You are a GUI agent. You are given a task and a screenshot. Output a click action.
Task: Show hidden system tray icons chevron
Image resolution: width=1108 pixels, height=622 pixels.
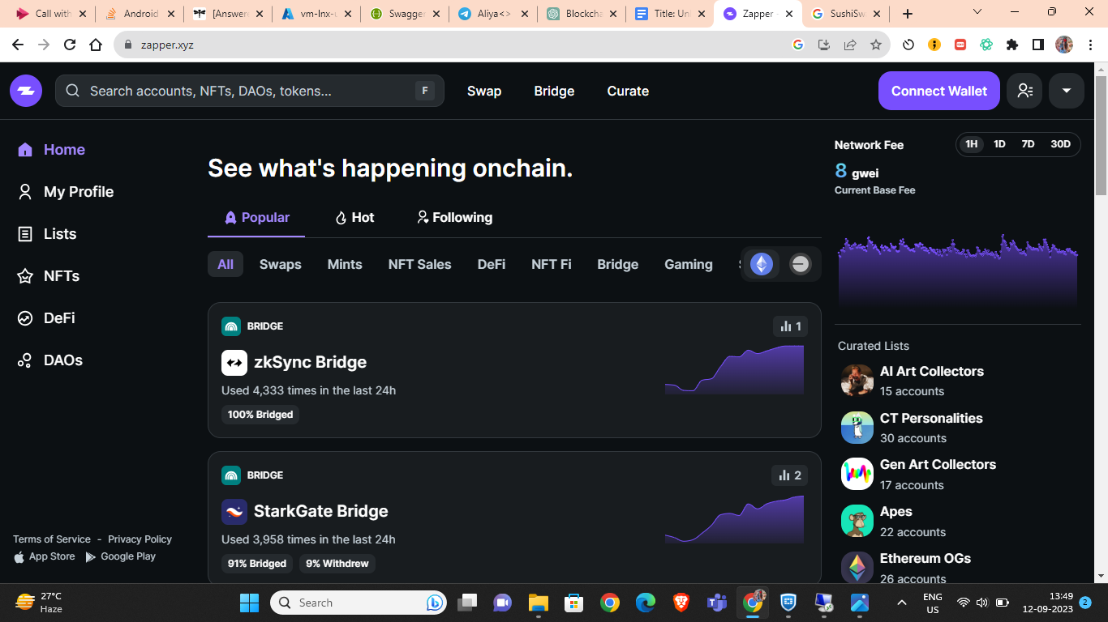click(901, 603)
